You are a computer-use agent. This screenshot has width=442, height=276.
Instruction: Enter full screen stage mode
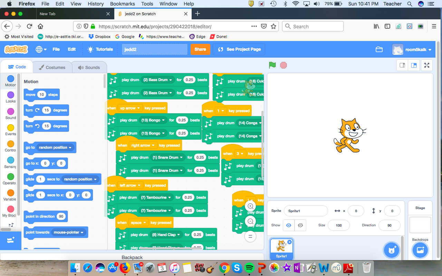point(427,65)
